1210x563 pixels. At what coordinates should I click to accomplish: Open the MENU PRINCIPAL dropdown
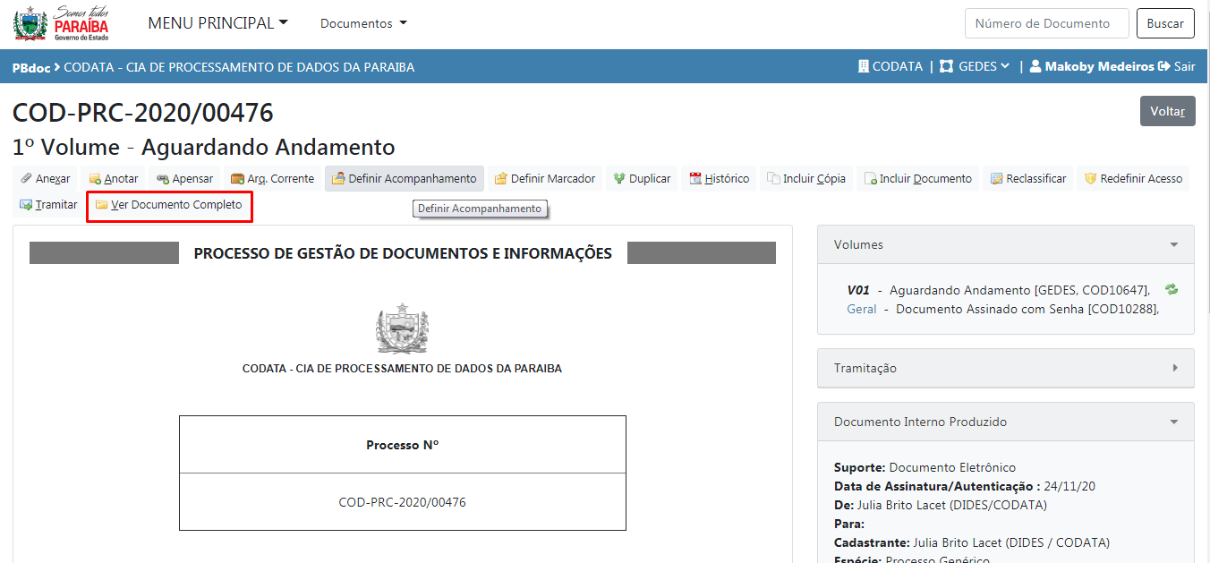(x=217, y=23)
